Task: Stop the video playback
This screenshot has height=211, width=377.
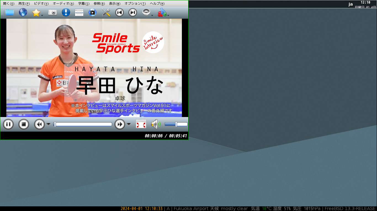Action: (24, 124)
